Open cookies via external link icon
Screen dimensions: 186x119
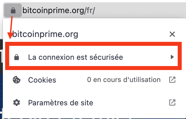172,80
